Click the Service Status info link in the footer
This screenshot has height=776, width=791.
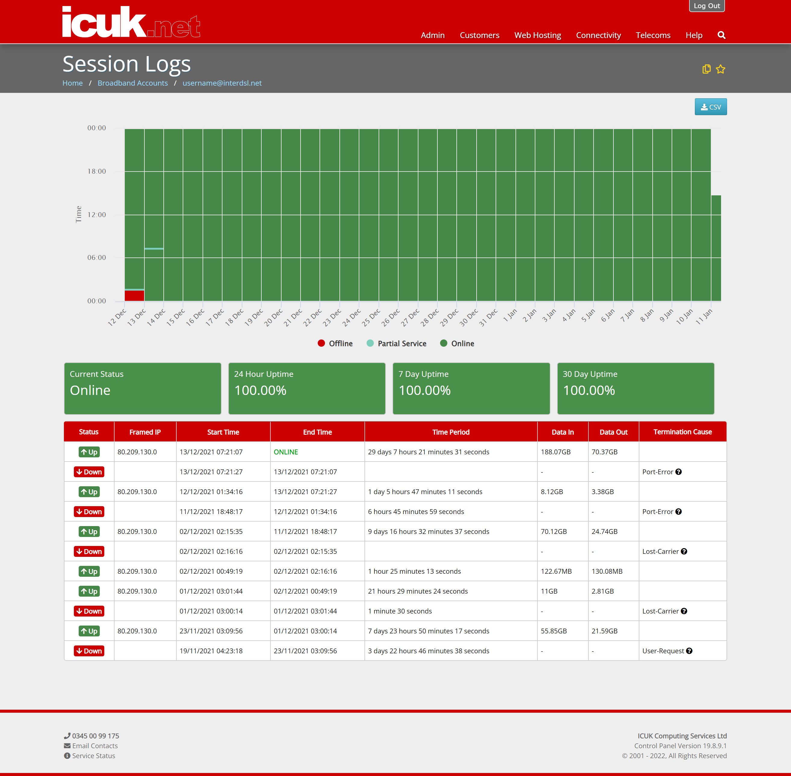(90, 755)
